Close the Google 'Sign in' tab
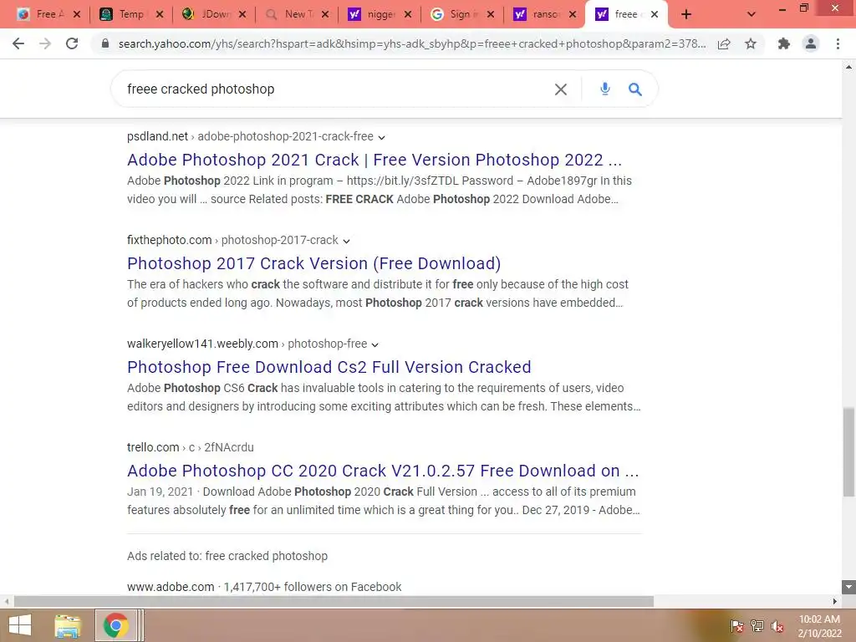856x642 pixels. pyautogui.click(x=490, y=14)
